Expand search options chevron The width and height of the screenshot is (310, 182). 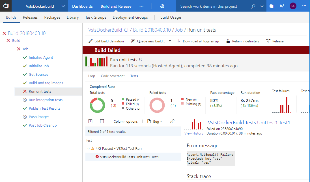[x=262, y=6]
